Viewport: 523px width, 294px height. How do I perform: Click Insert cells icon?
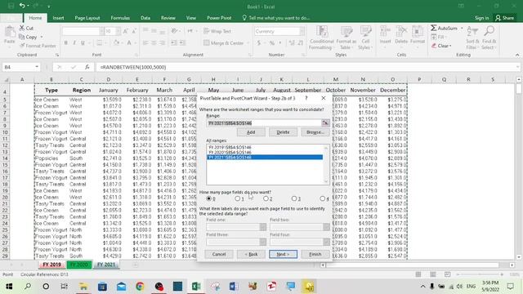click(x=385, y=32)
